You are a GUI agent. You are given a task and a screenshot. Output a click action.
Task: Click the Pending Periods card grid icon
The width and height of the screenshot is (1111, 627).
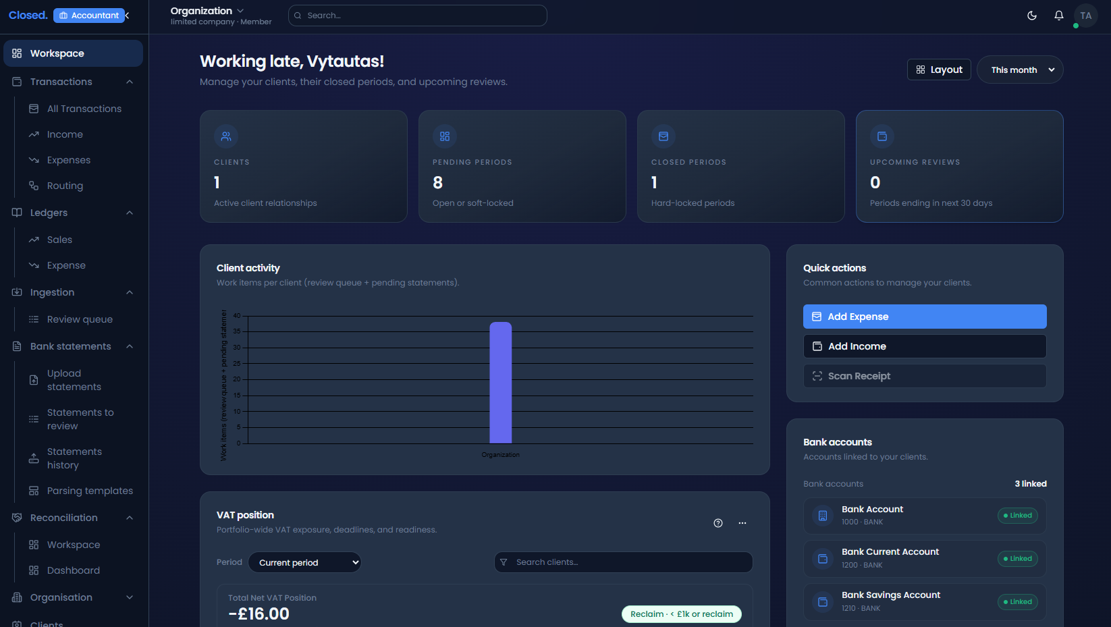445,136
